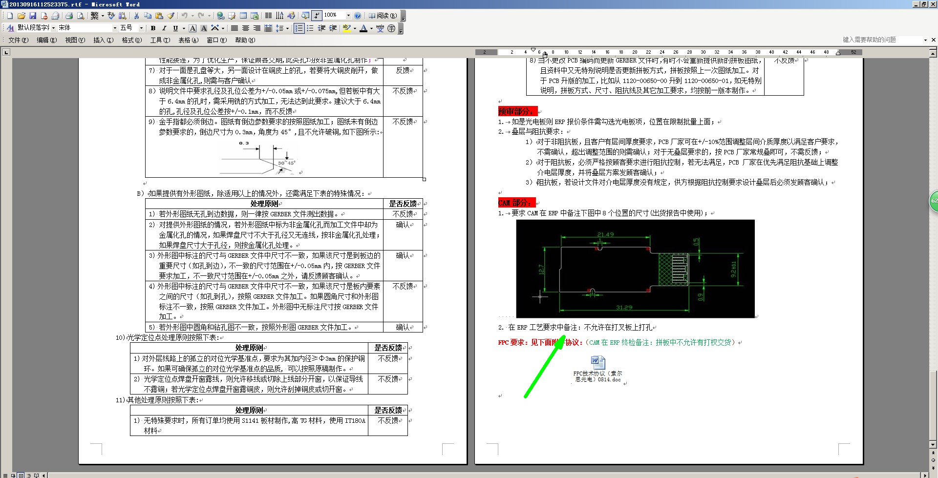Insert a hyperlink using the globe icon
The height and width of the screenshot is (478, 938).
pos(220,16)
